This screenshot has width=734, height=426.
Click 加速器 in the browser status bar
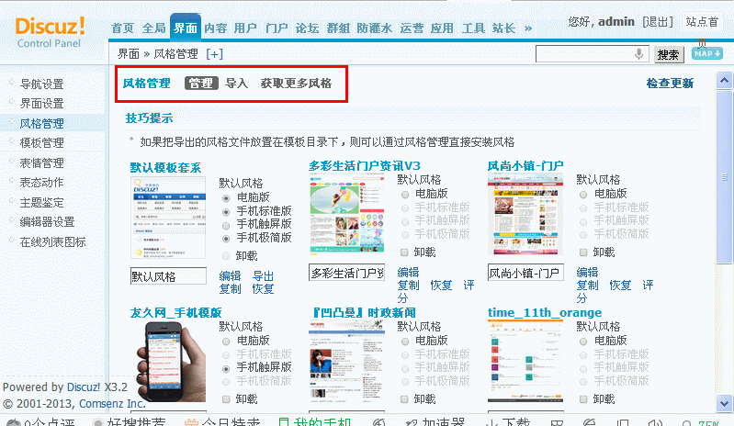point(435,421)
